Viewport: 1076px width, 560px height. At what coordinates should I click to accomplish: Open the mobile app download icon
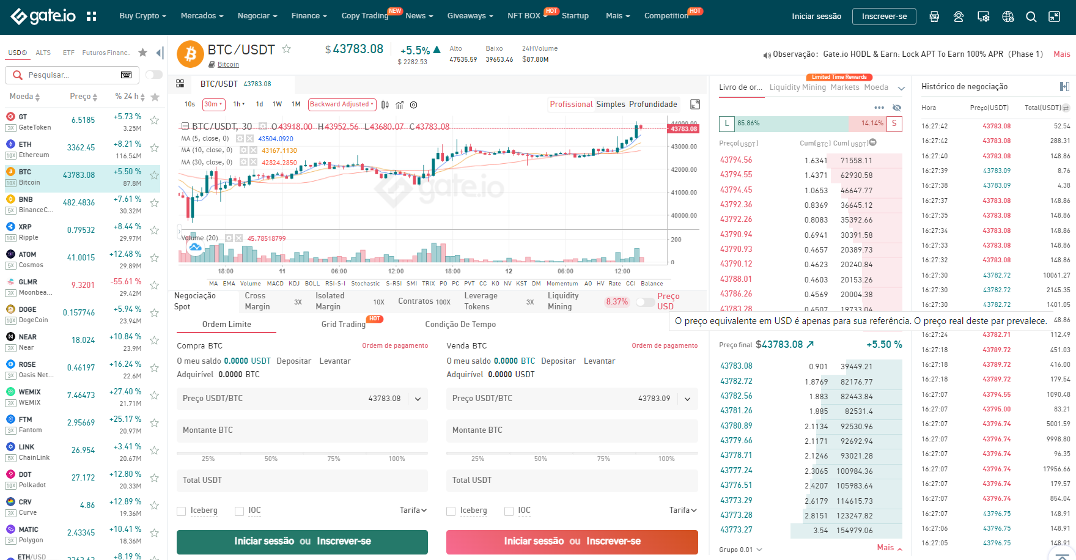click(x=934, y=17)
